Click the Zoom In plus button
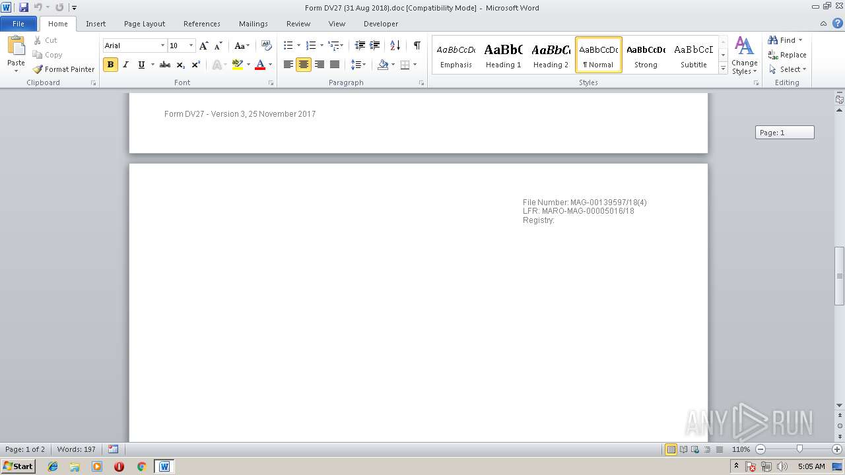The image size is (845, 475). (837, 449)
